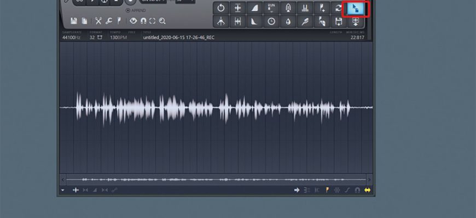Toggle the APPEND radio option
Image resolution: width=476 pixels, height=218 pixels.
(x=128, y=10)
